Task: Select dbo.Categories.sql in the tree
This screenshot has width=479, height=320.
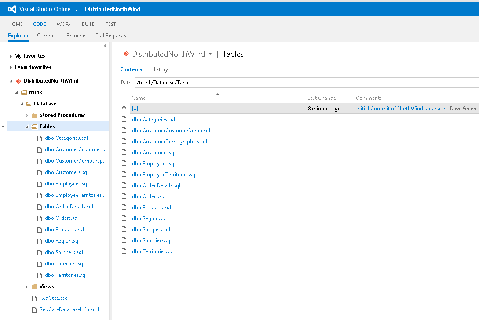Action: tap(66, 138)
